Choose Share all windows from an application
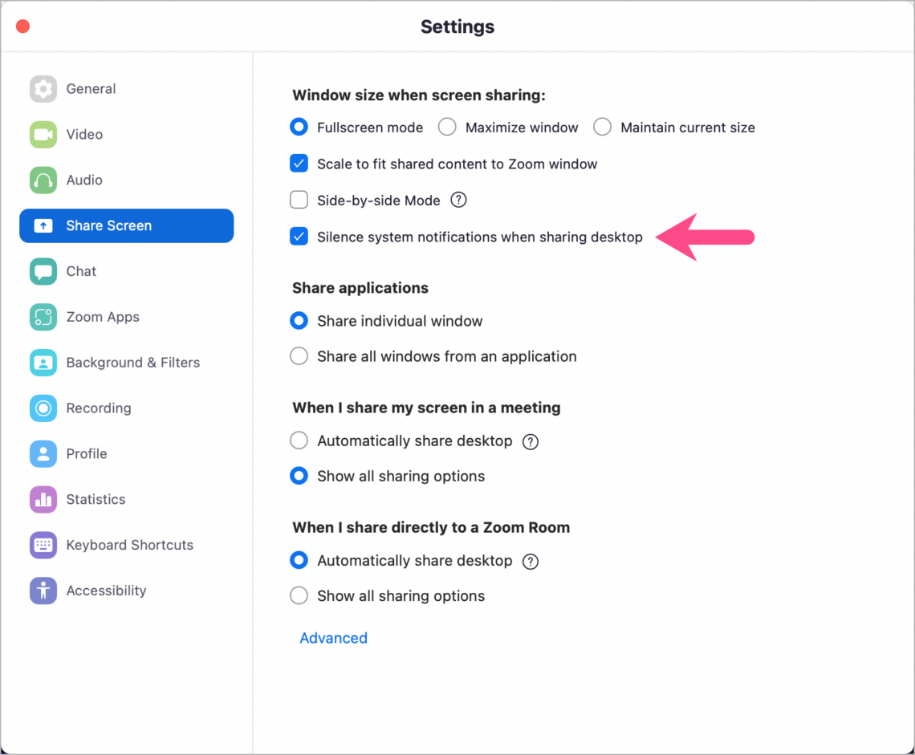 pyautogui.click(x=299, y=355)
